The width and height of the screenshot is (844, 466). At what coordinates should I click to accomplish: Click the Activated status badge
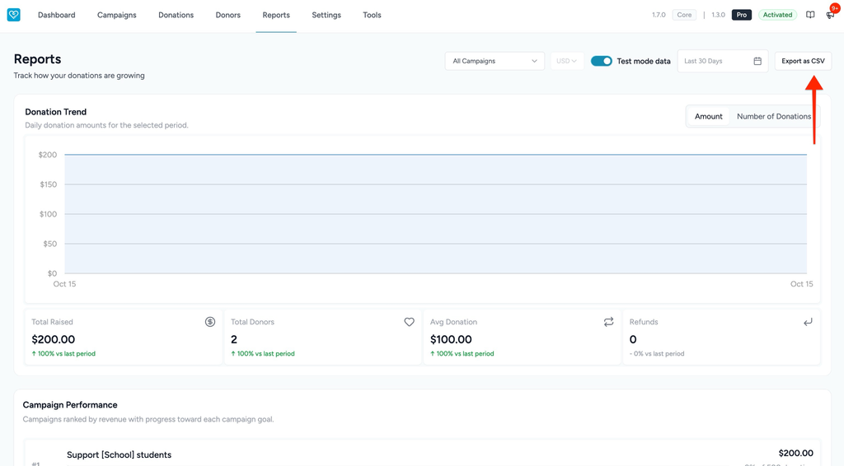[777, 15]
